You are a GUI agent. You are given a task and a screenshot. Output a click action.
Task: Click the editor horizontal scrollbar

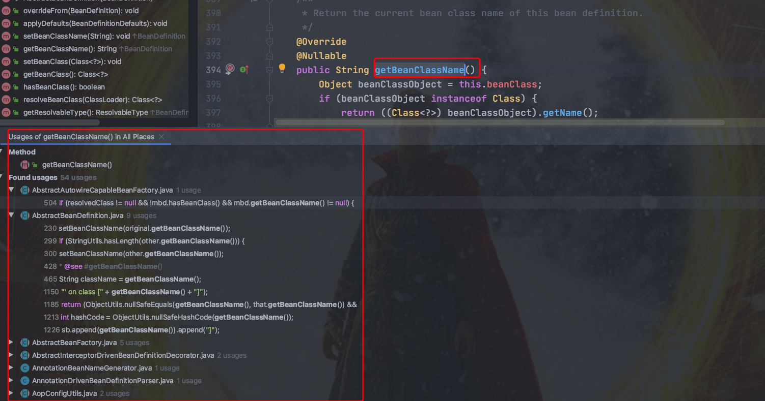tap(499, 122)
